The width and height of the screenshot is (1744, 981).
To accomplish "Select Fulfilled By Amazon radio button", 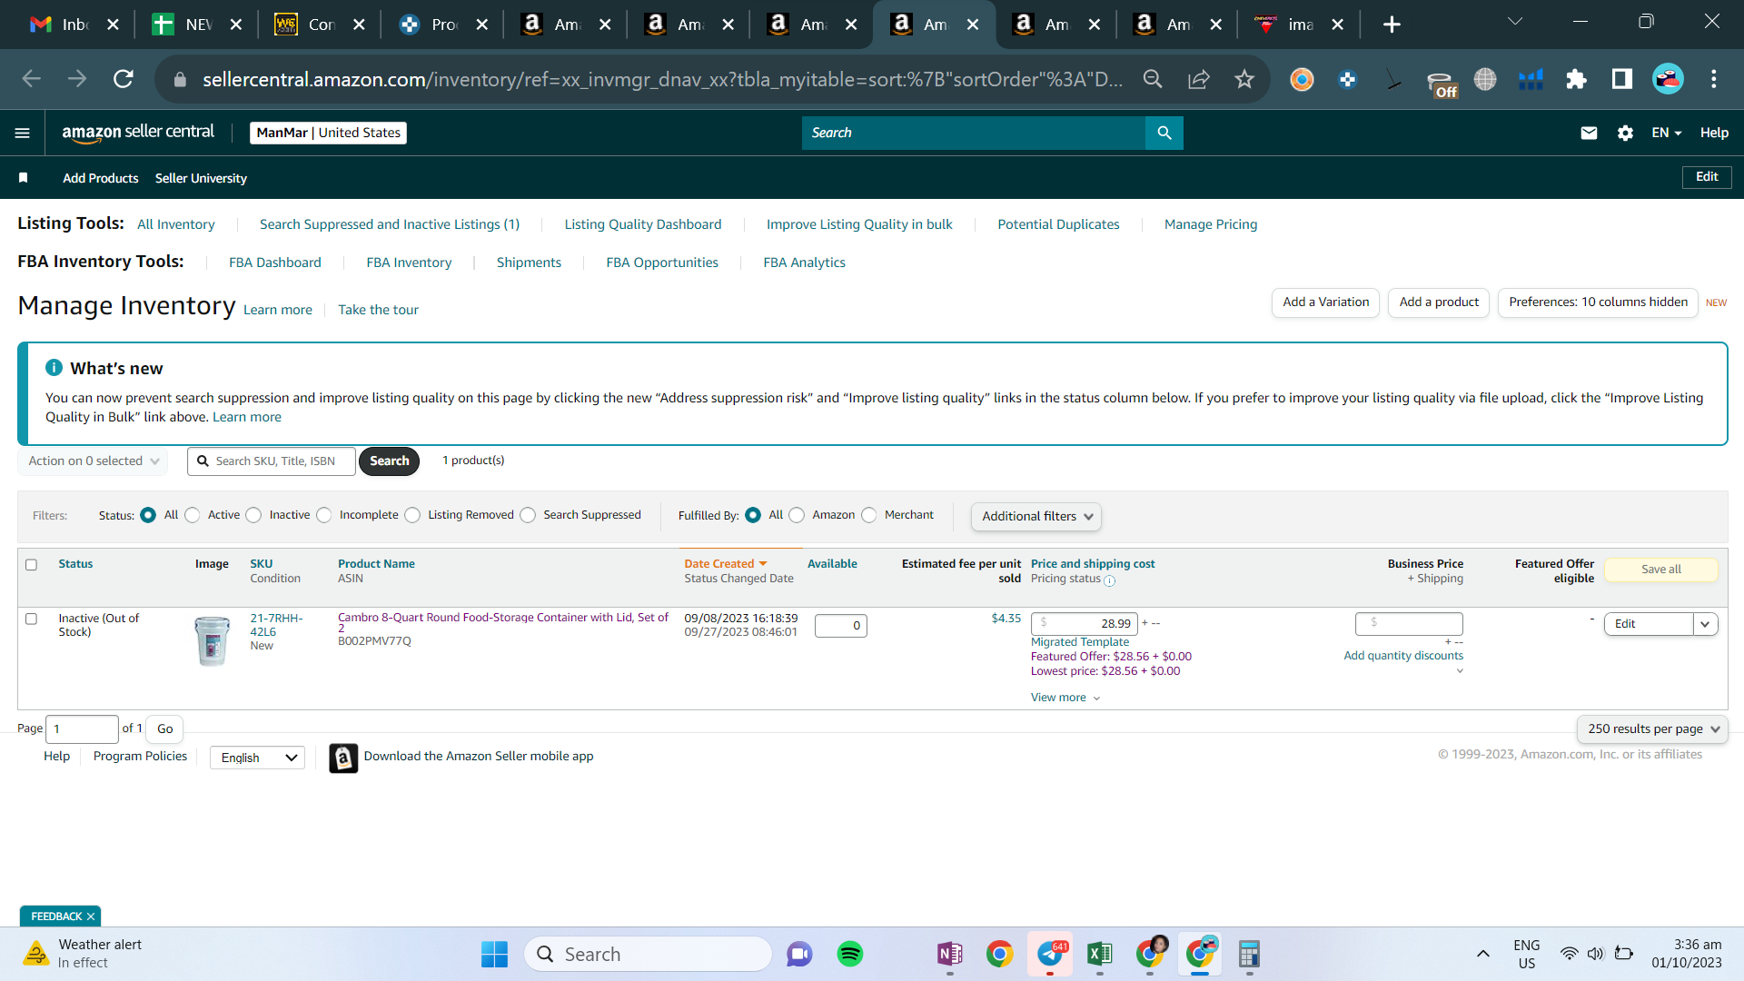I will [797, 515].
